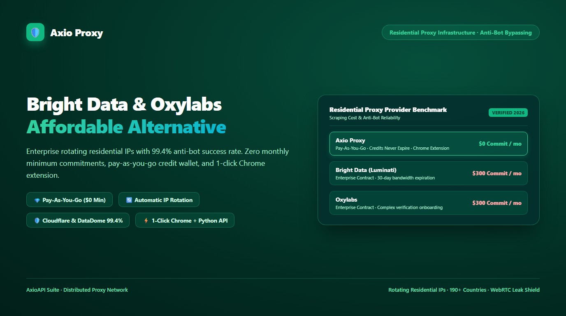This screenshot has width=566, height=316.
Task: Click "Enterprise Contract · 30-day bandwidth expiration" subtext
Action: 385,178
